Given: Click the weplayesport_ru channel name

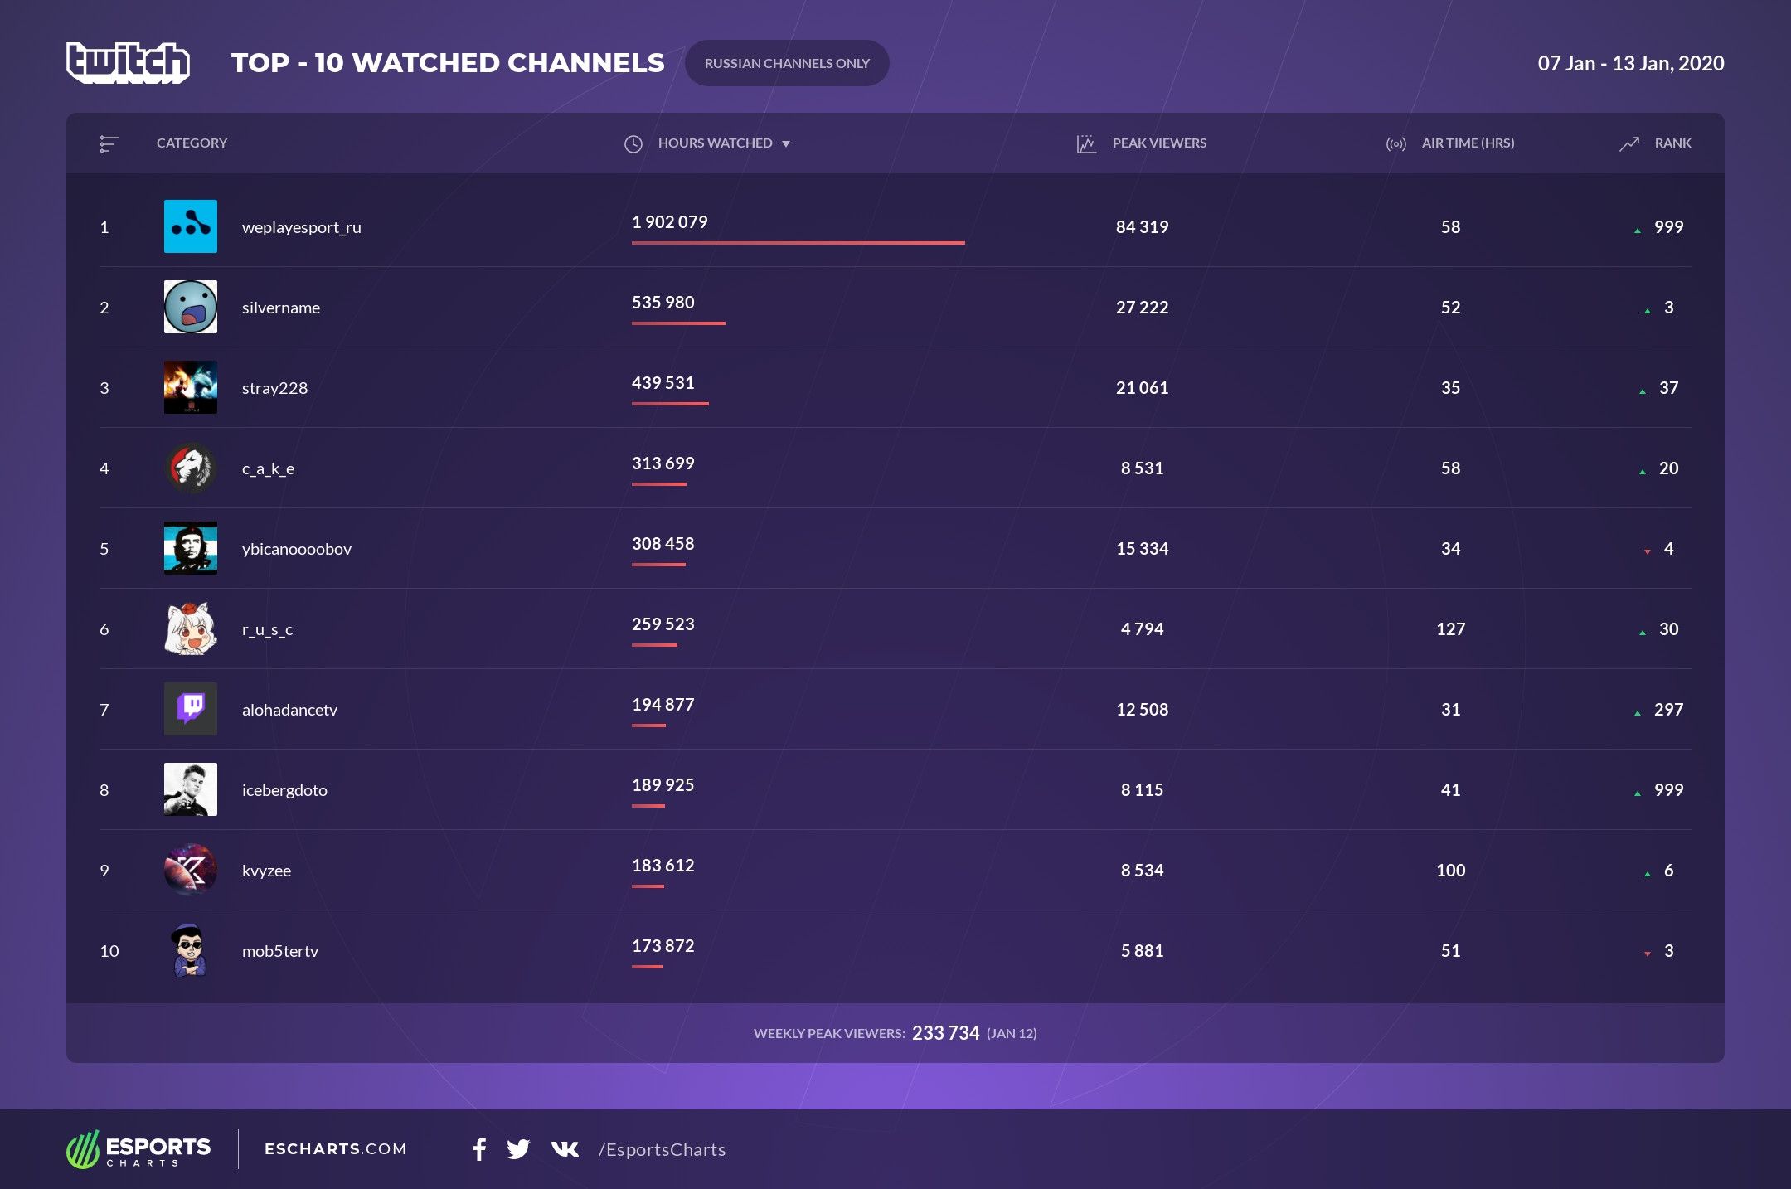Looking at the screenshot, I should 302,227.
